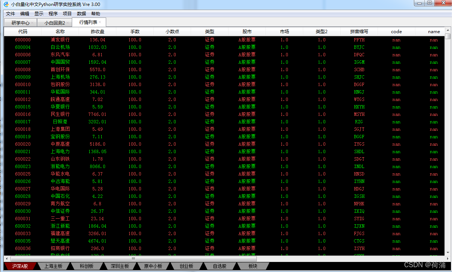Select the 板块 bottom tab

click(253, 266)
